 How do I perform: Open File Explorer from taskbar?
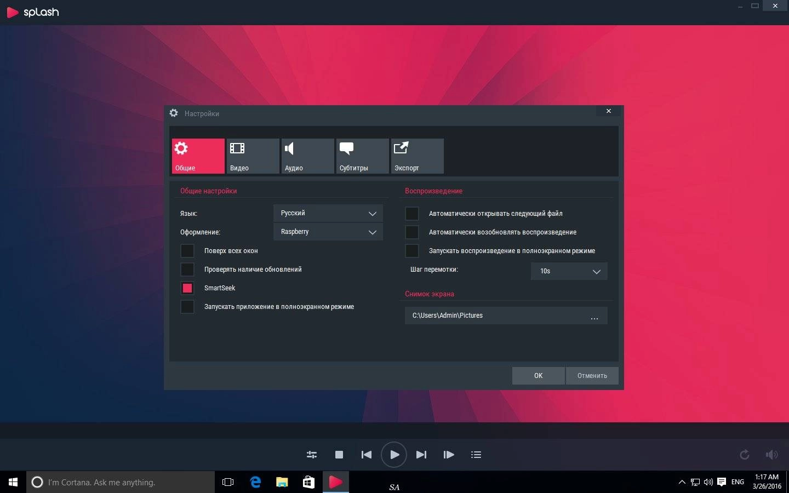(x=282, y=482)
